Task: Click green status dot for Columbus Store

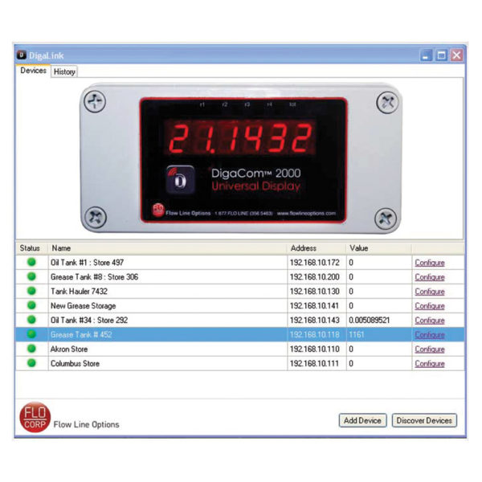Action: click(x=31, y=363)
